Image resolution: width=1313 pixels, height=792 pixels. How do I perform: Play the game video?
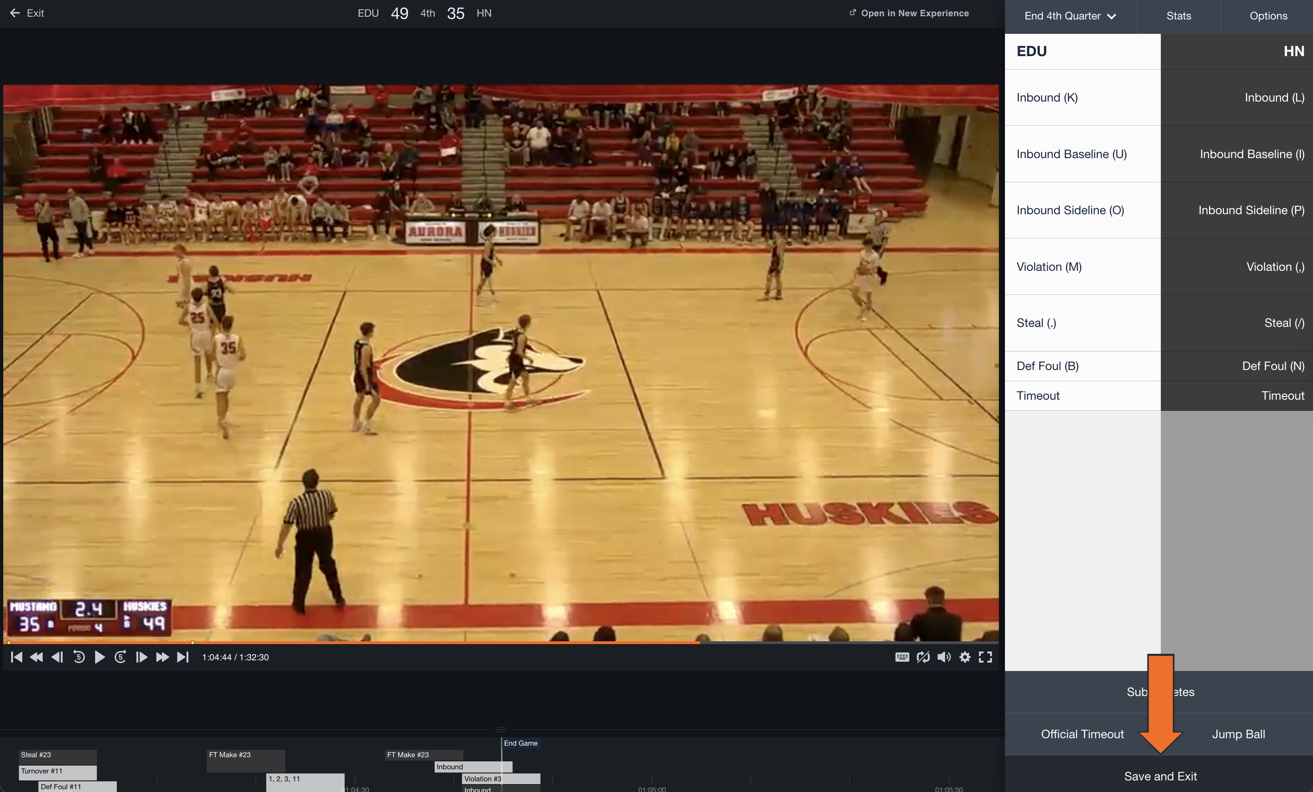pos(100,657)
